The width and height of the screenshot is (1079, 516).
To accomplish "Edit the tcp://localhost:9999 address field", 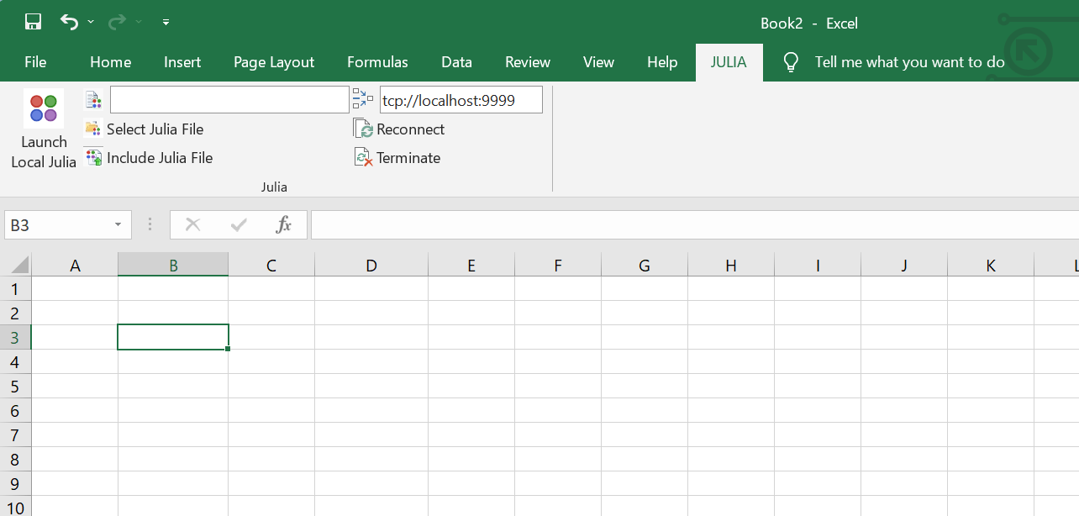I will 461,99.
